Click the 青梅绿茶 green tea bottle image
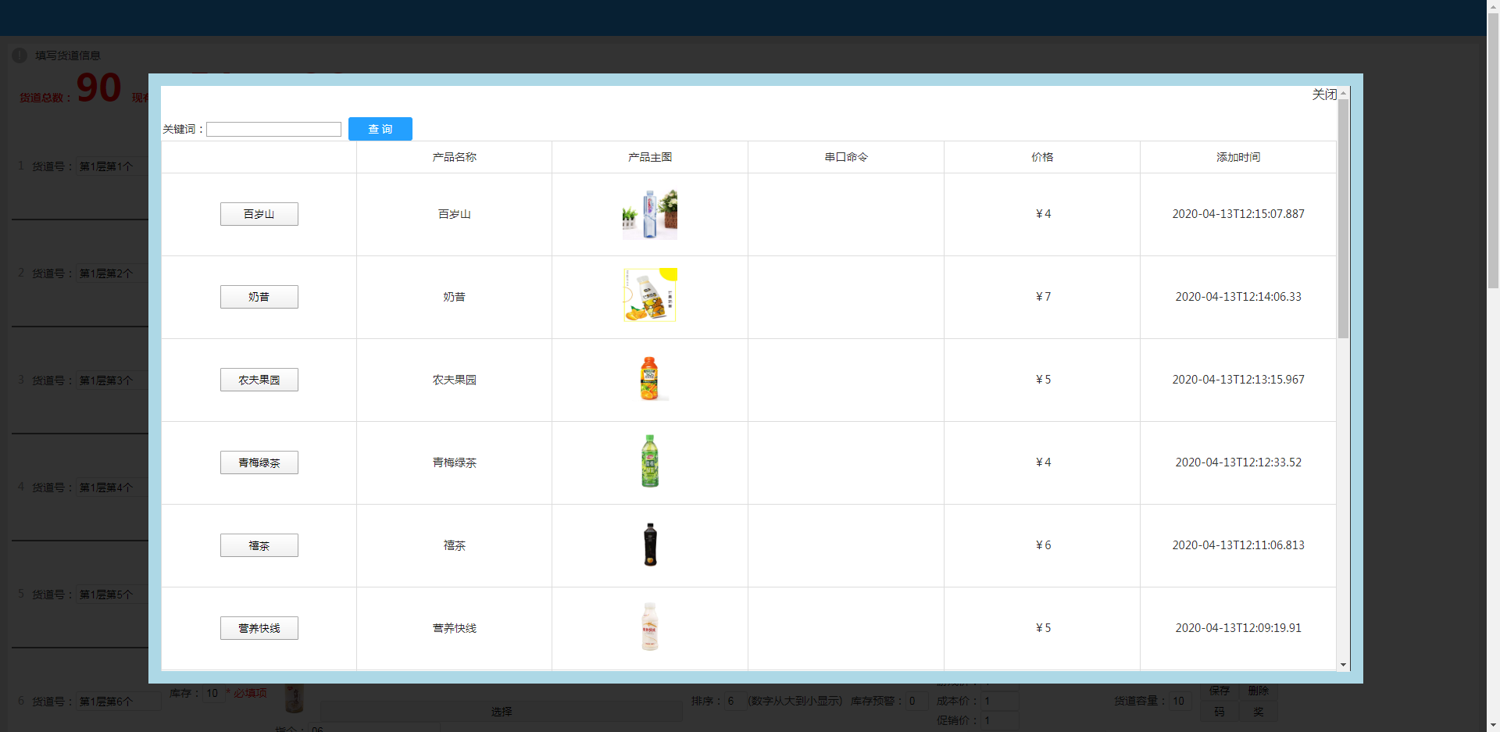This screenshot has width=1500, height=732. 649,462
